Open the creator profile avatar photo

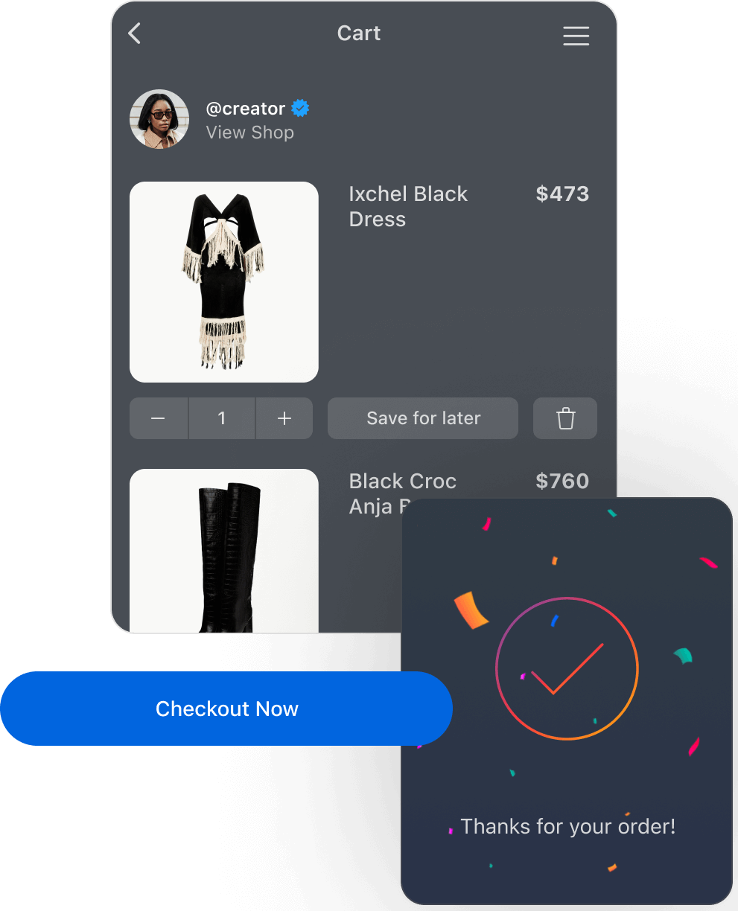(x=159, y=119)
